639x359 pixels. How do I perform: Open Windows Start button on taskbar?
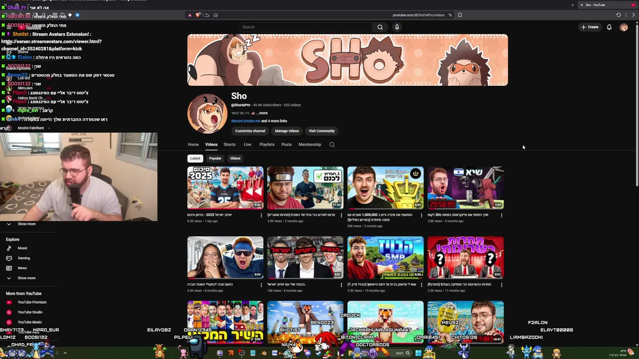coord(418,353)
